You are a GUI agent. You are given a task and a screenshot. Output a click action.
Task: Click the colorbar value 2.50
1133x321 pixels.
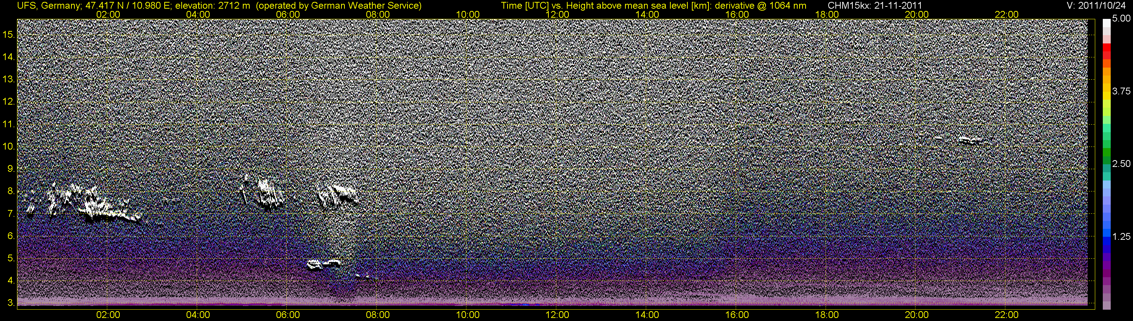[x=1121, y=164]
